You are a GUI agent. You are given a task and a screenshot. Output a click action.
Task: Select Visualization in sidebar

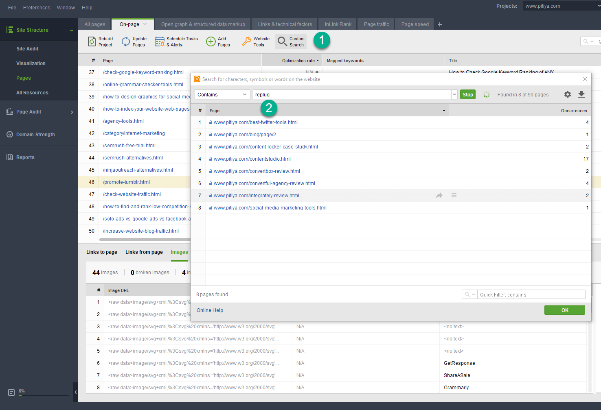[31, 63]
